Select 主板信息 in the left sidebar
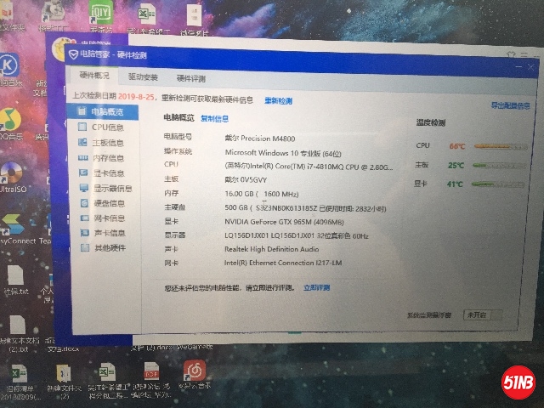 click(105, 143)
